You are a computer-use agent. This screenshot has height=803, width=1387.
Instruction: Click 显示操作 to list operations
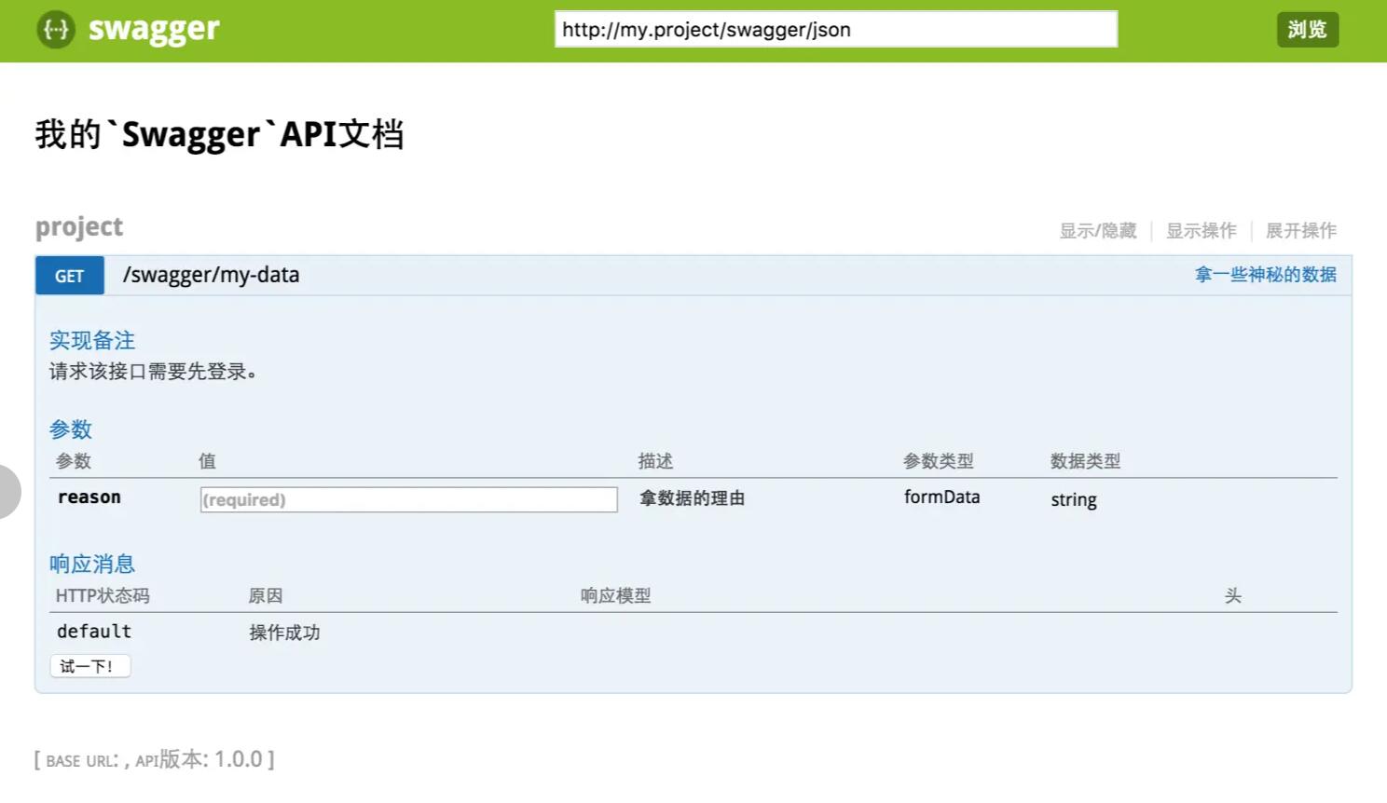click(x=1202, y=230)
